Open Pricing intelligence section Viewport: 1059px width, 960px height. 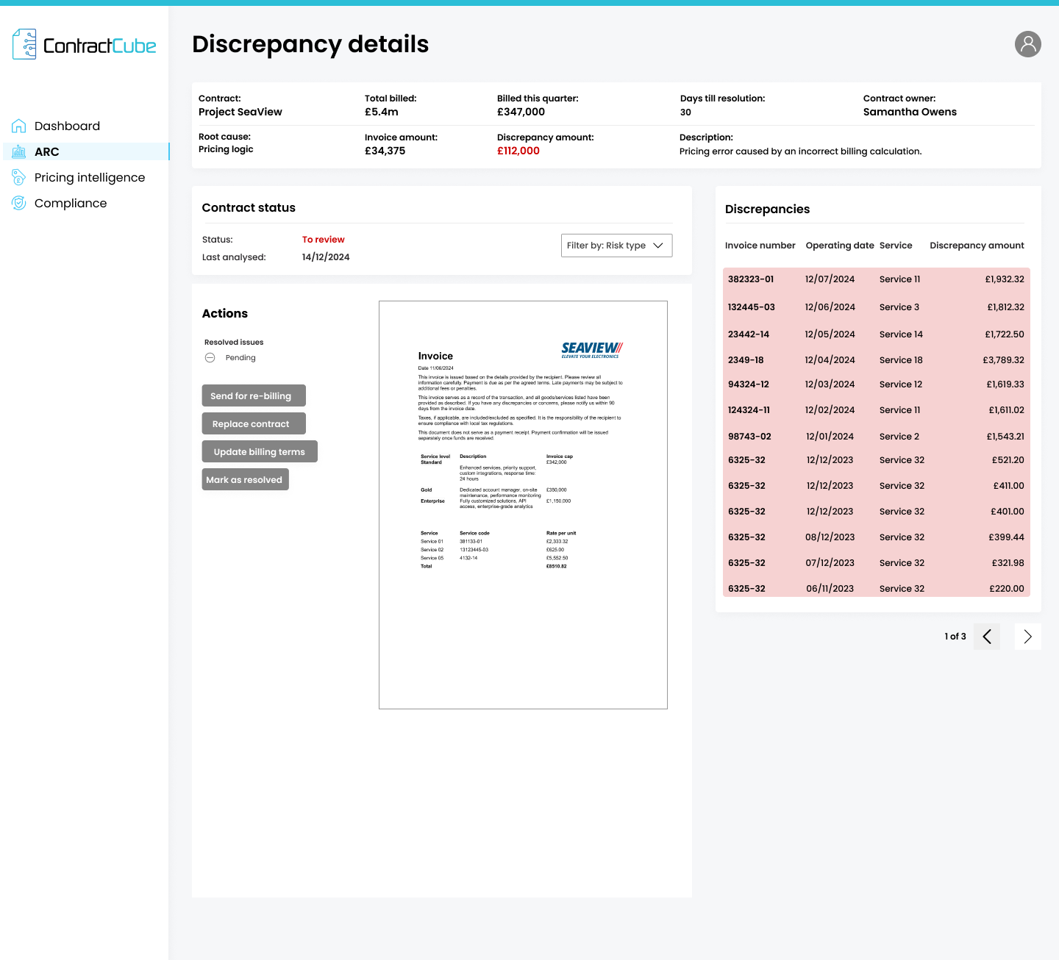point(90,177)
